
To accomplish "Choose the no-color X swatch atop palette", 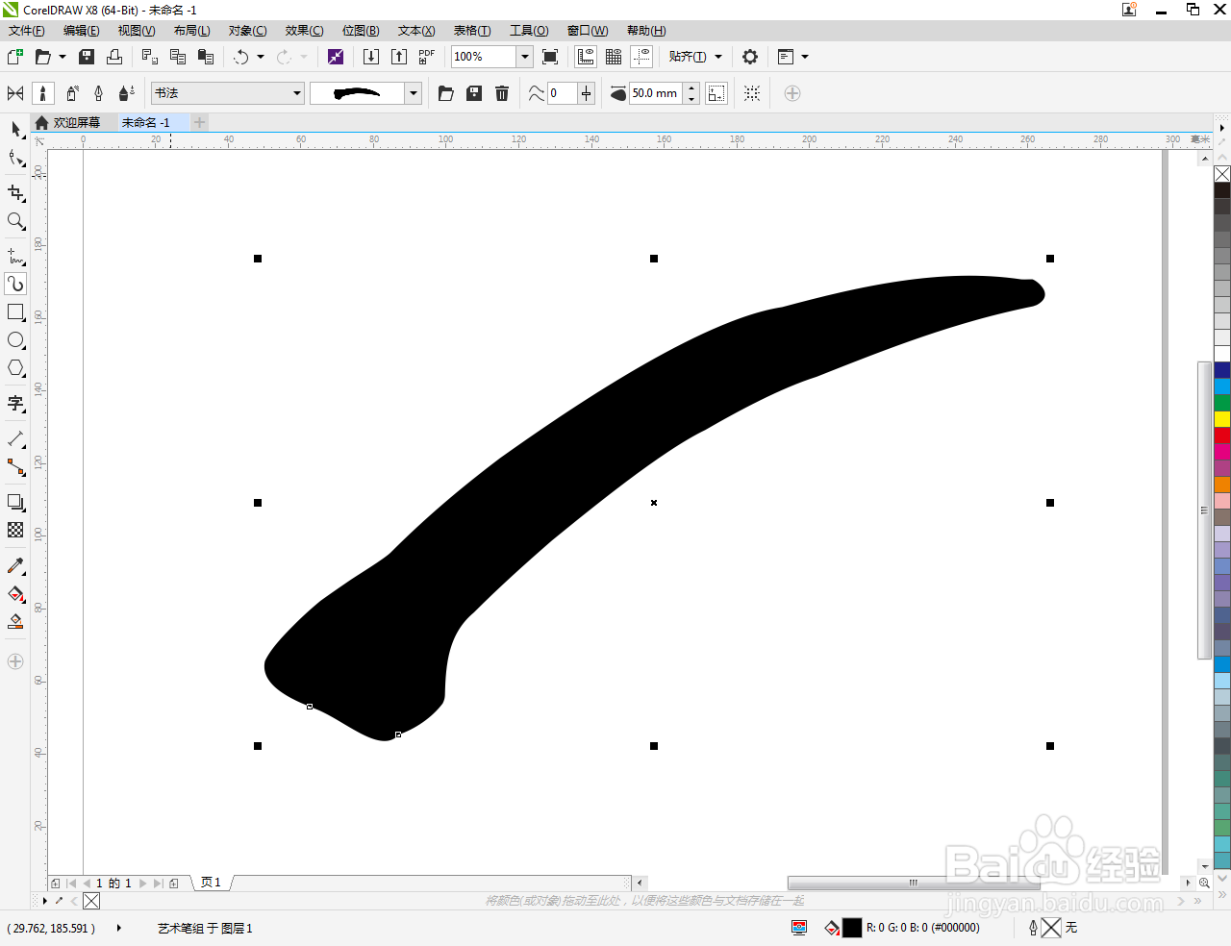I will point(1222,174).
